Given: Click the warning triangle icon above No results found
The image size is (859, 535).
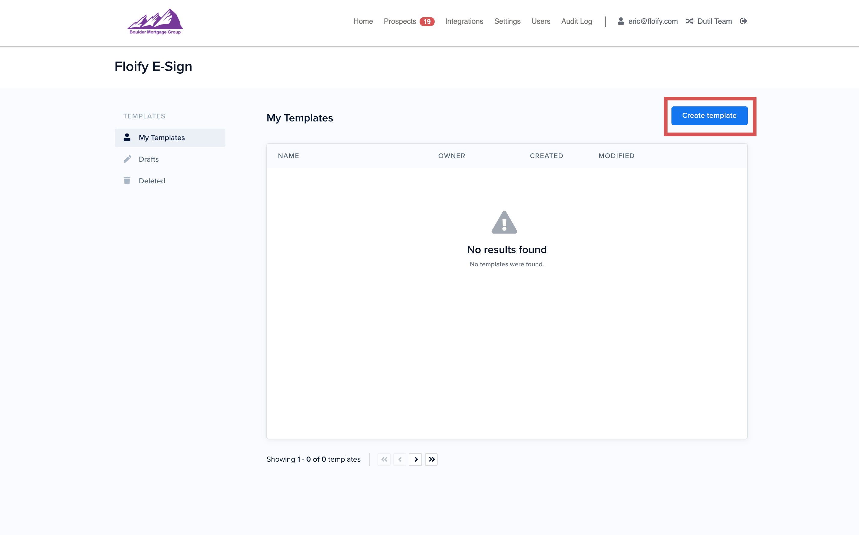Looking at the screenshot, I should click(504, 222).
